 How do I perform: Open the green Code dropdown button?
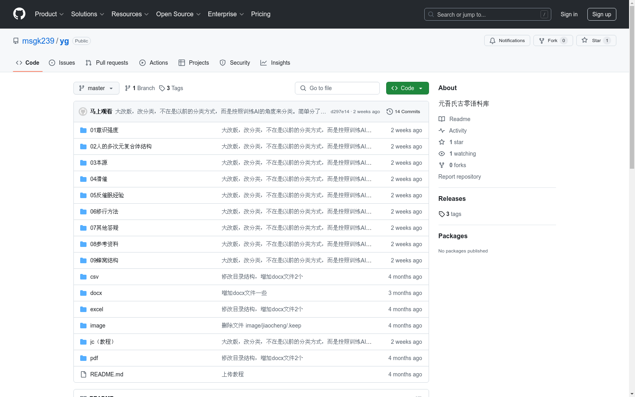coord(407,88)
